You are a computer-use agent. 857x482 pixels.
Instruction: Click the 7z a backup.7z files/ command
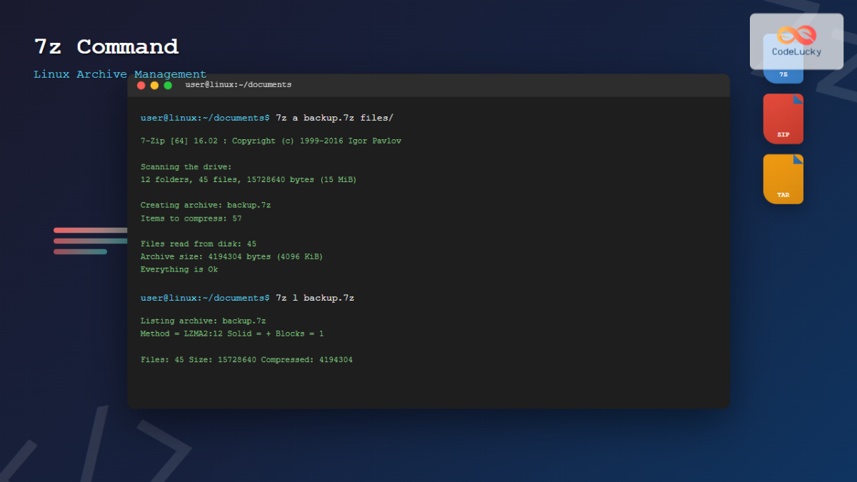point(336,118)
